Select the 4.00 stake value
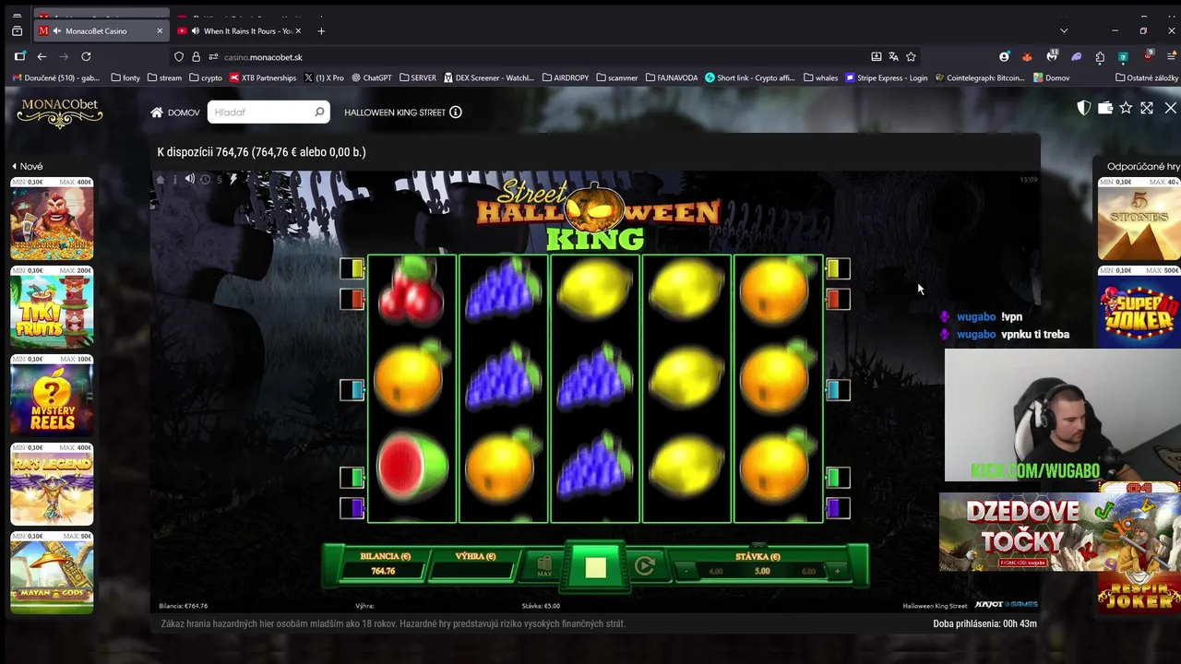1181x664 pixels. (x=716, y=571)
